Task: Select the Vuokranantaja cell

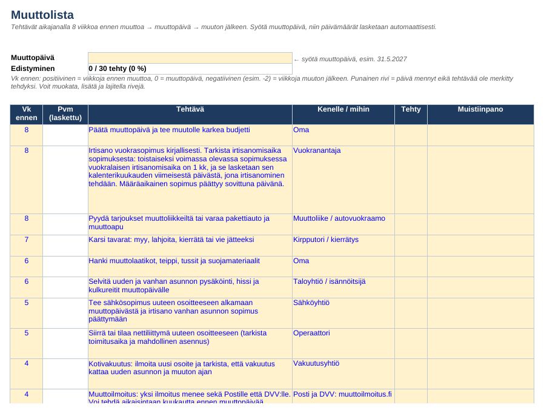Action: (343, 180)
